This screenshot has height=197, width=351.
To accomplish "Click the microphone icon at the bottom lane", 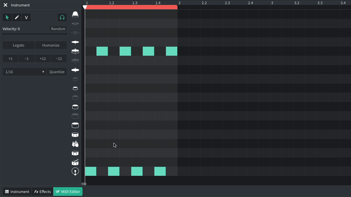I will click(x=75, y=171).
